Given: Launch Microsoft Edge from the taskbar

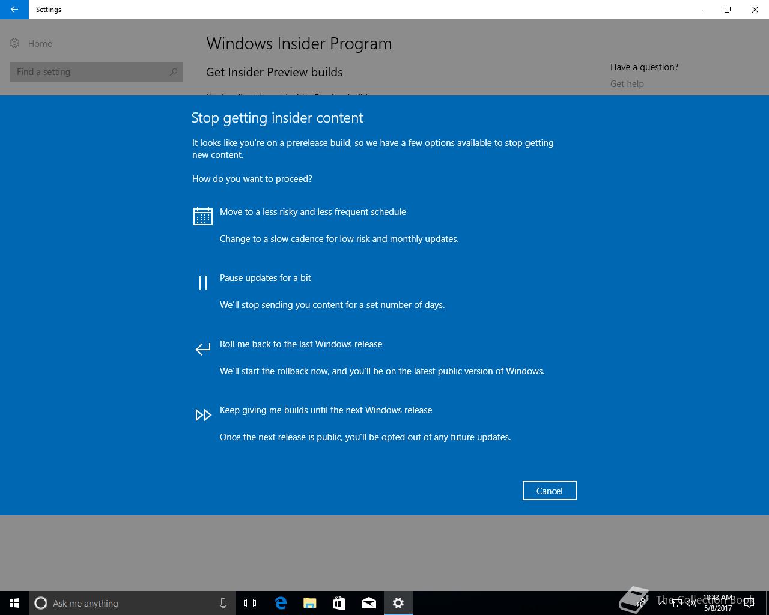Looking at the screenshot, I should point(281,603).
